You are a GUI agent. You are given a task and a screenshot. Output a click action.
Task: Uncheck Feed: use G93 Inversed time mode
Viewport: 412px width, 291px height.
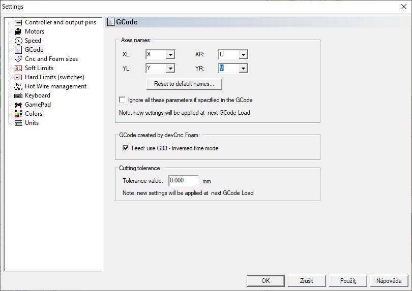point(126,148)
